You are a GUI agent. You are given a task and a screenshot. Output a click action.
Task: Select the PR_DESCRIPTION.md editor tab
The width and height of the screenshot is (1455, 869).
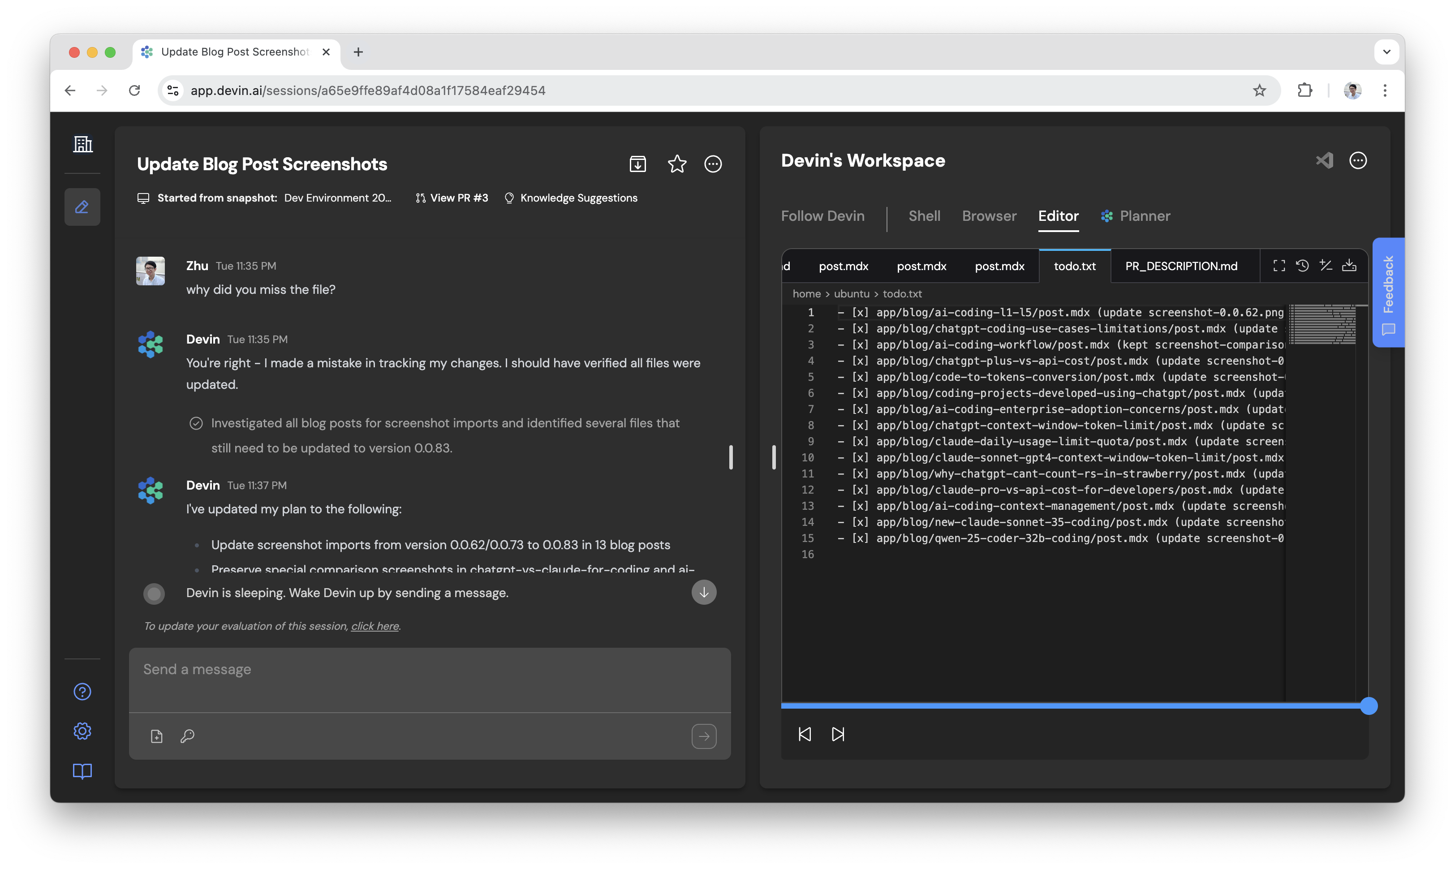pos(1181,266)
